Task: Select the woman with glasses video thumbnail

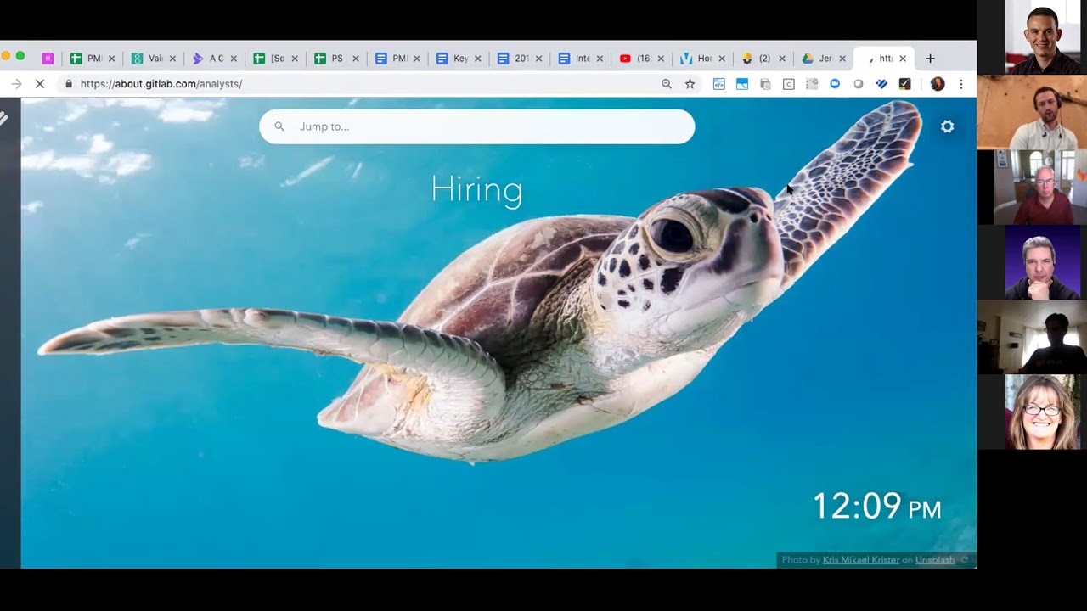Action: (1043, 412)
